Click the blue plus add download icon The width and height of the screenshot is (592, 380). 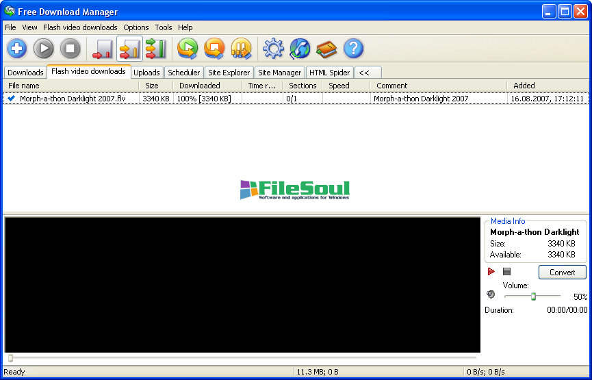click(17, 49)
